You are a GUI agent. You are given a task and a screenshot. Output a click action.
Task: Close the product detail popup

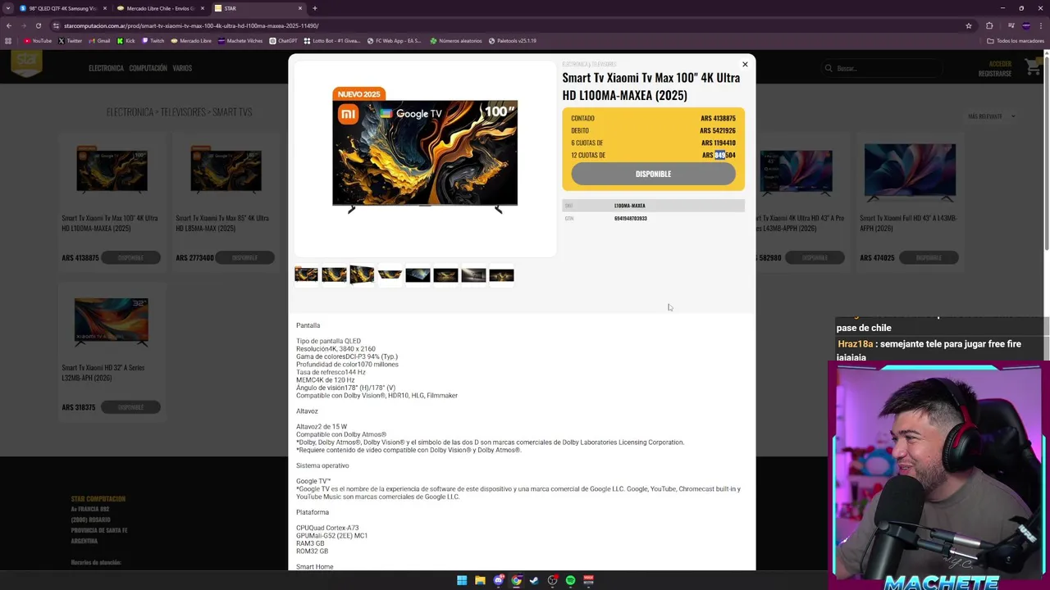tap(745, 65)
